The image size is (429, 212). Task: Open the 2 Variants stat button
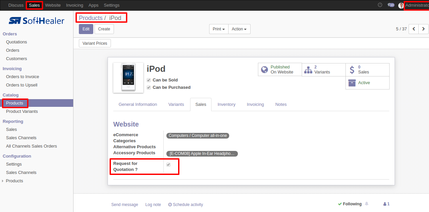[x=324, y=70]
